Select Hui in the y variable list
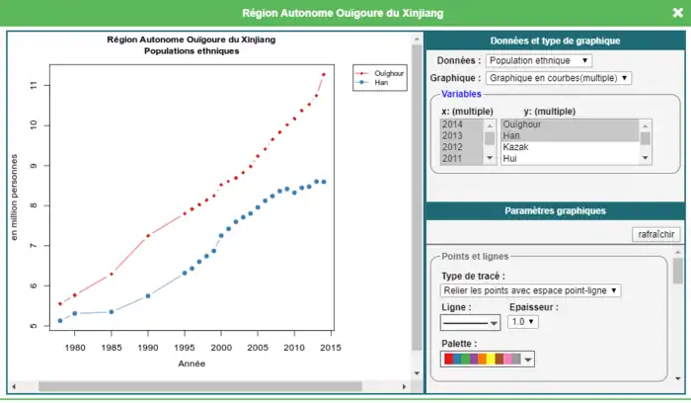The height and width of the screenshot is (403, 691). click(x=570, y=158)
